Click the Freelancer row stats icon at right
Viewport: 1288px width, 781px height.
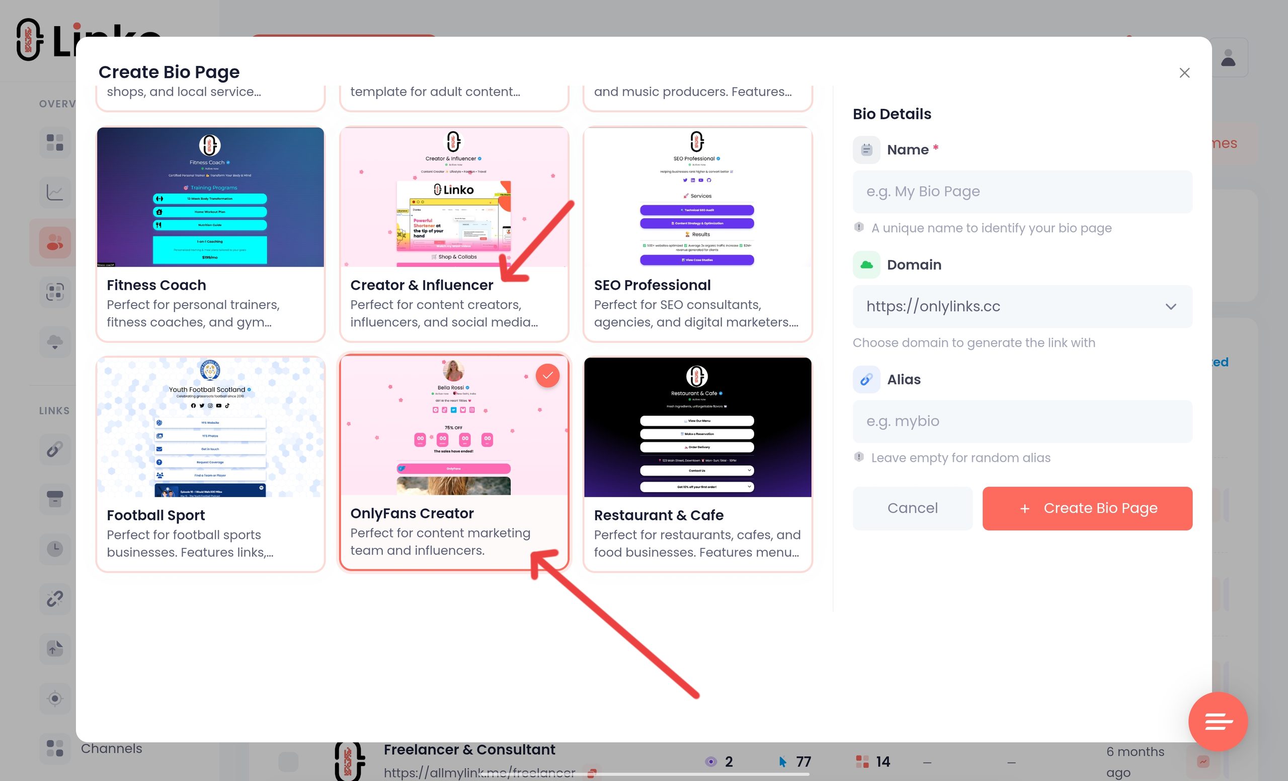click(x=1203, y=762)
